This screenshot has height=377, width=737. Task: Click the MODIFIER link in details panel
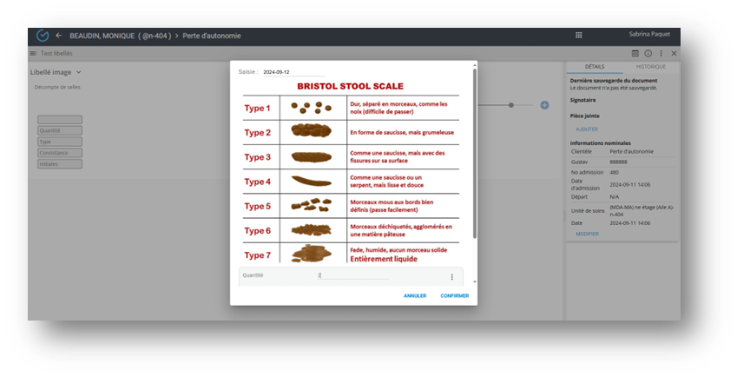[587, 234]
